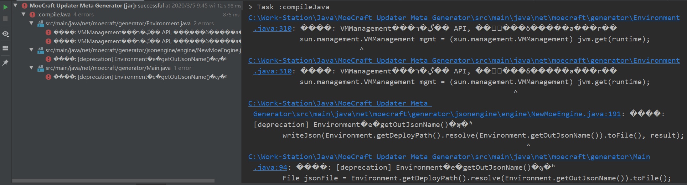687x185 pixels.
Task: Toggle the pin tab icon
Action: [5, 63]
